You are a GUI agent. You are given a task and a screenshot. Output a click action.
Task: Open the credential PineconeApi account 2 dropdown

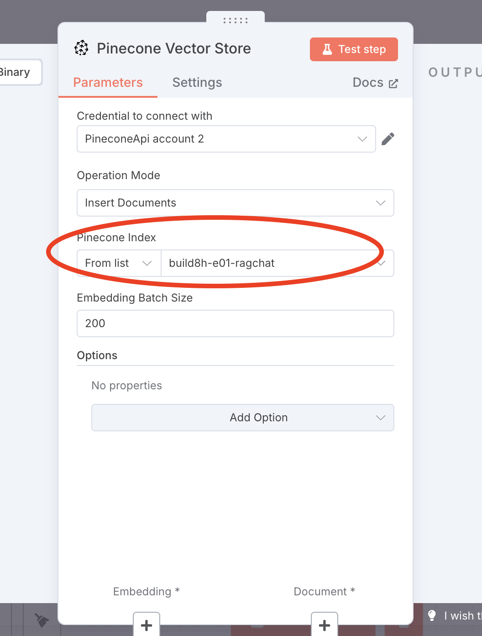[226, 139]
